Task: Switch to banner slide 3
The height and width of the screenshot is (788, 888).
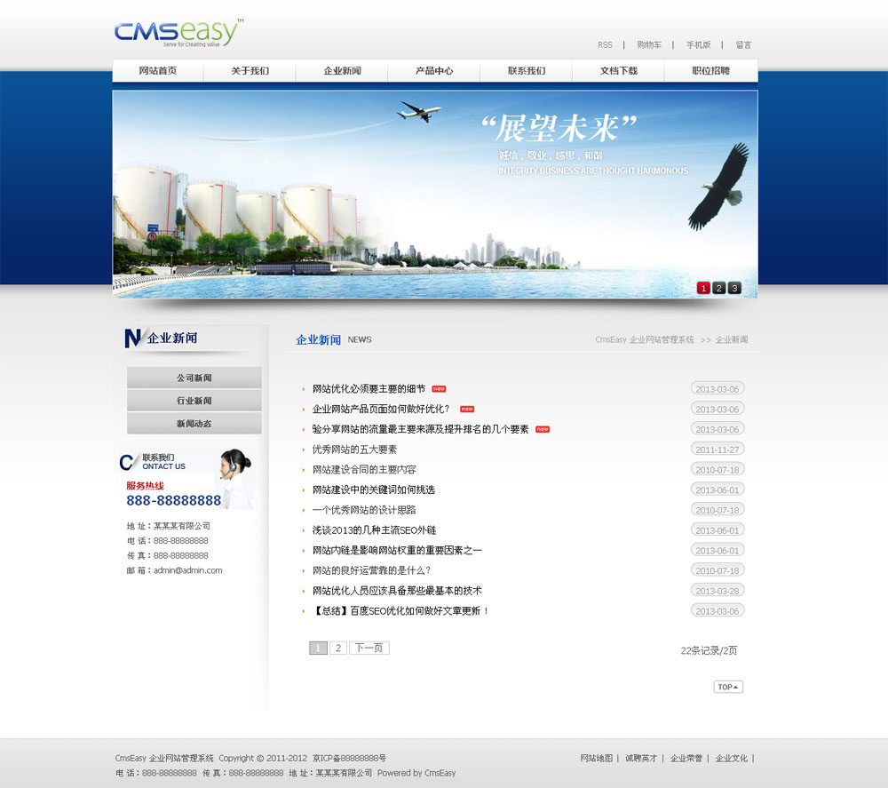Action: click(x=734, y=288)
